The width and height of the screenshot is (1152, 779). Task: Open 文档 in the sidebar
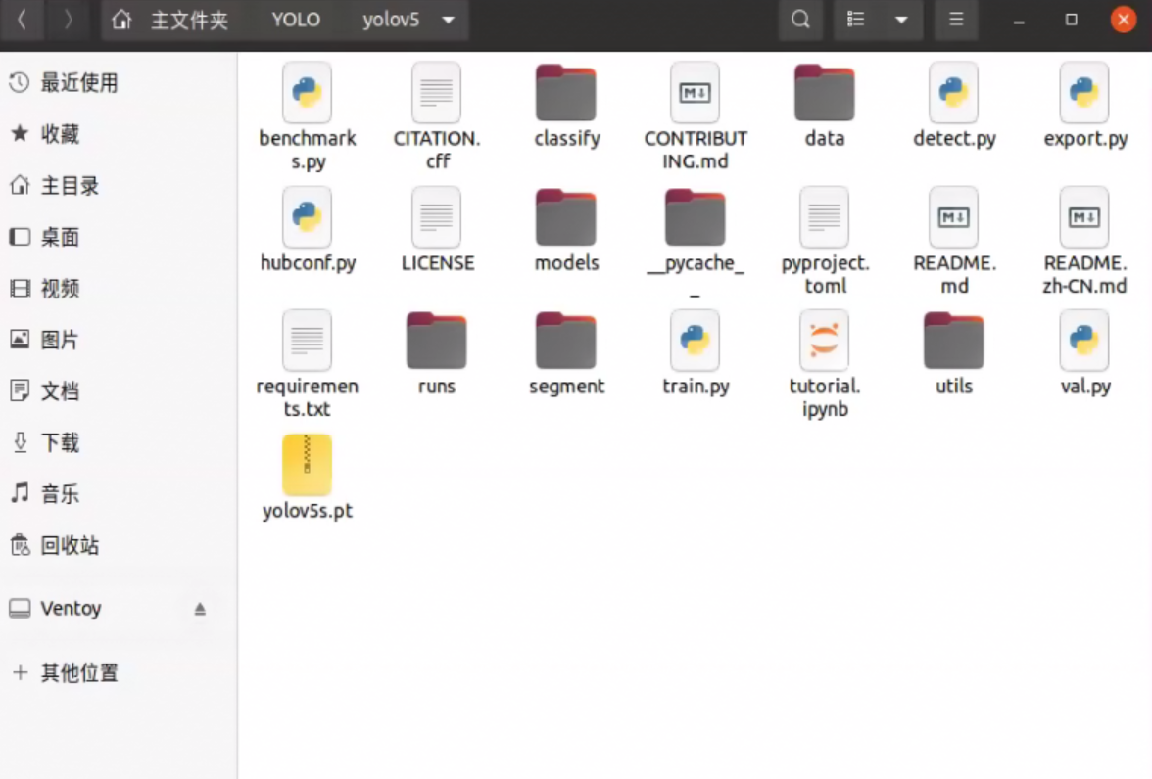pos(119,390)
